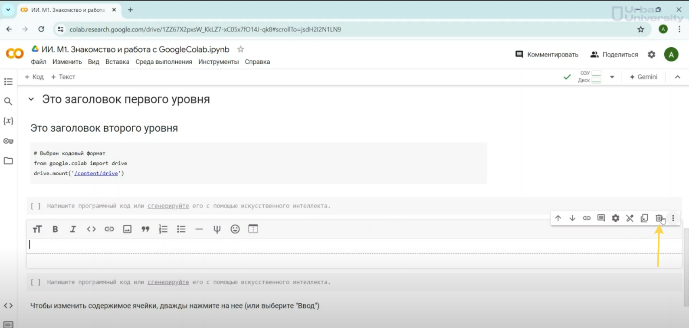This screenshot has width=689, height=328.
Task: Open the cell's three-dot more actions menu
Action: [x=673, y=218]
